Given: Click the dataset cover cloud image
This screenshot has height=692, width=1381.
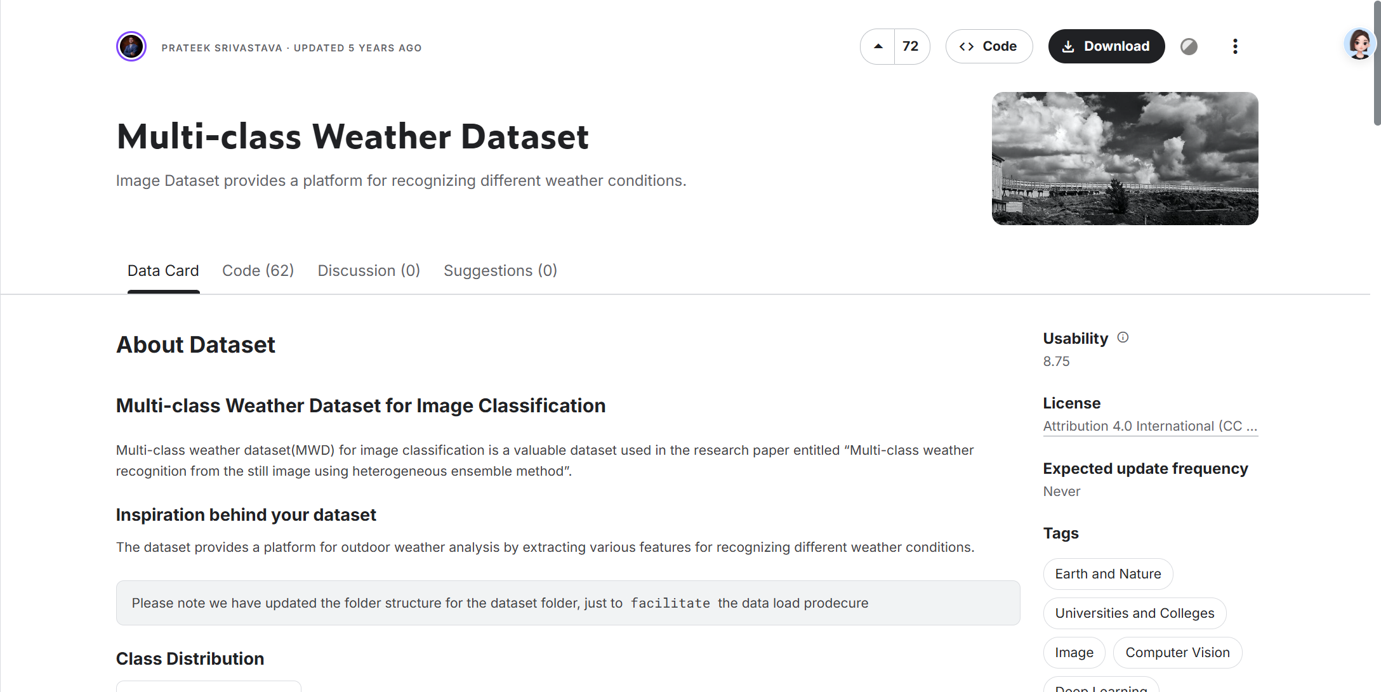Looking at the screenshot, I should (1125, 159).
